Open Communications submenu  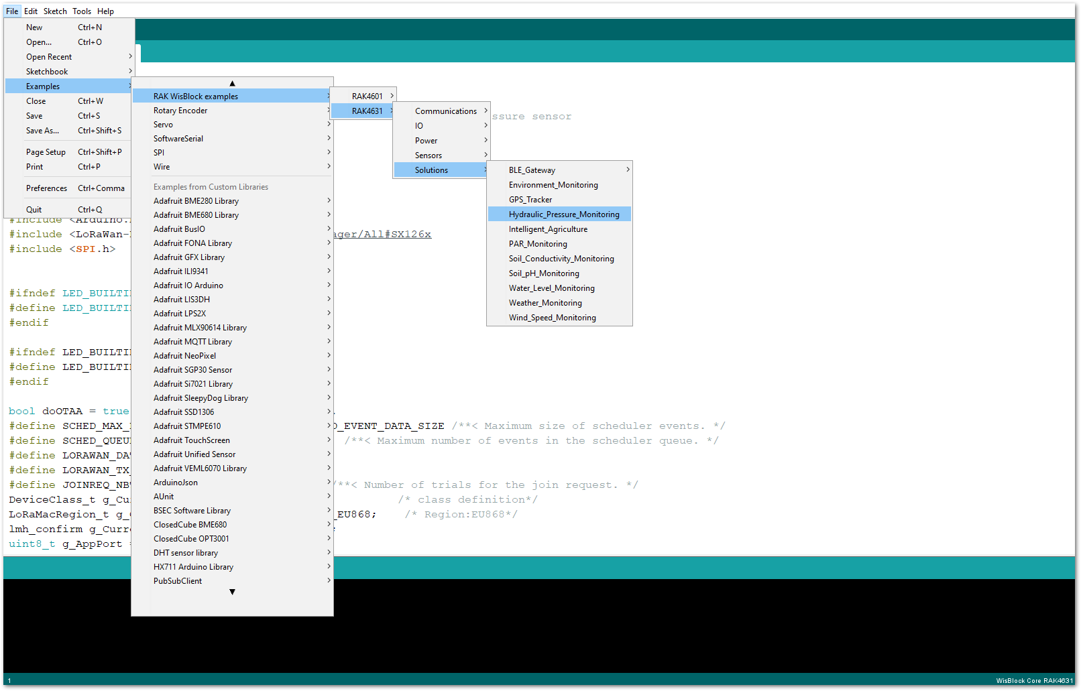[x=442, y=111]
